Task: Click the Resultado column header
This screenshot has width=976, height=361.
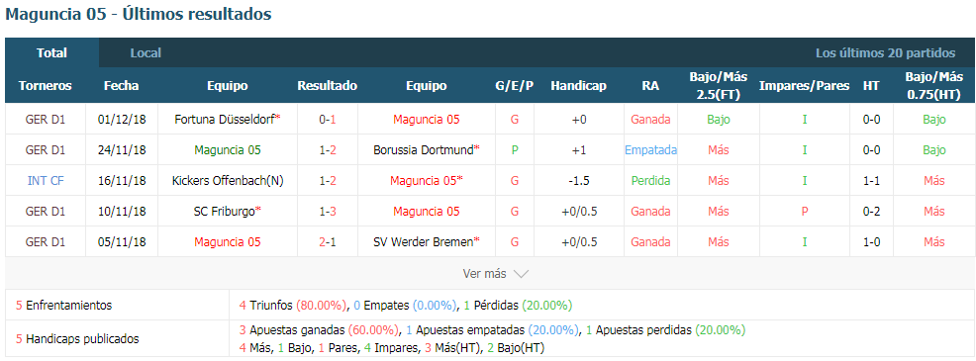Action: click(x=328, y=86)
